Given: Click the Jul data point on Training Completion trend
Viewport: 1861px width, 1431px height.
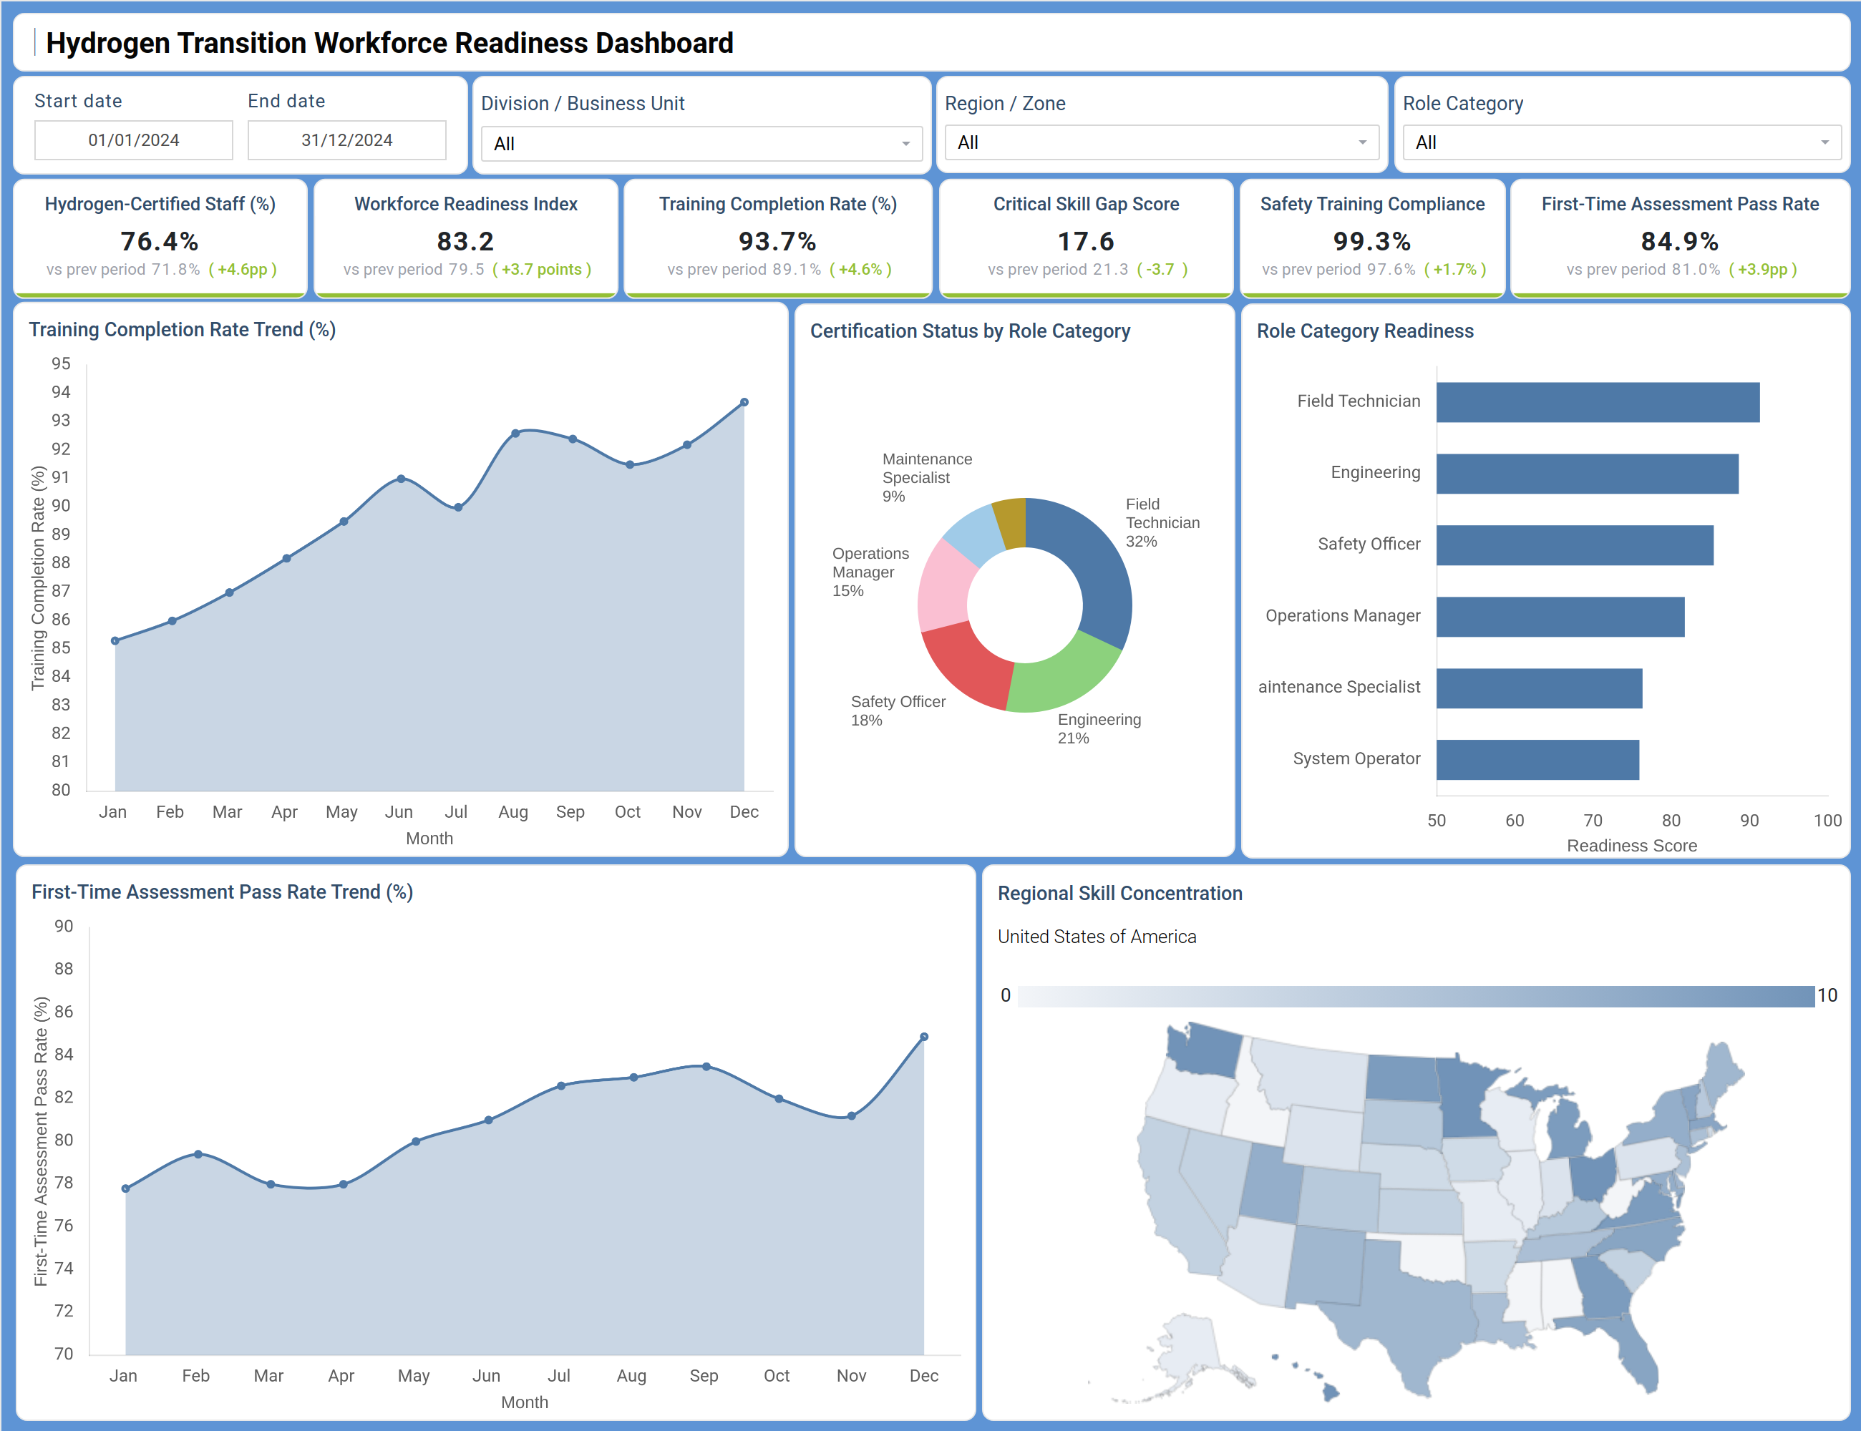Looking at the screenshot, I should click(x=458, y=507).
